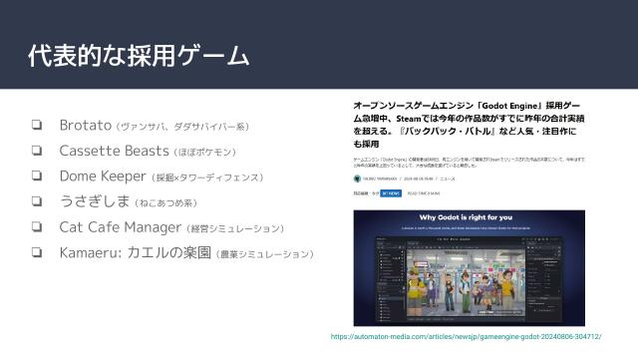Click the checkbox bullet beside うさぎしま

pos(37,201)
